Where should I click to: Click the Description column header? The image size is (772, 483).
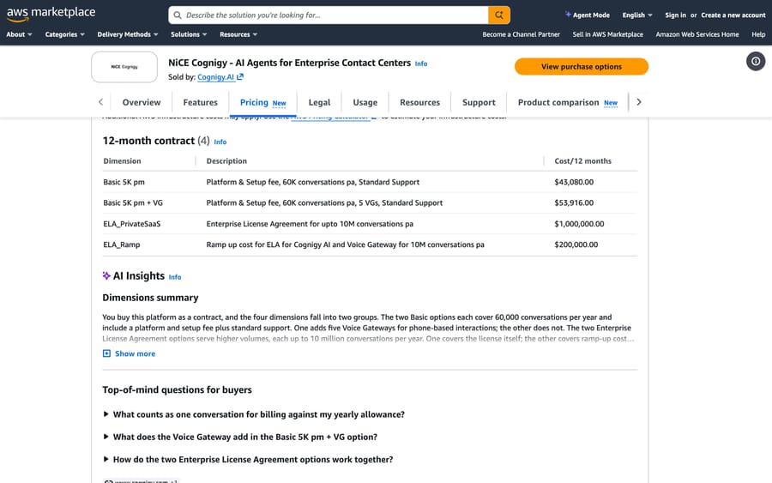pyautogui.click(x=226, y=161)
